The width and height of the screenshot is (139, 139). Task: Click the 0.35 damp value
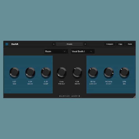[46, 81]
